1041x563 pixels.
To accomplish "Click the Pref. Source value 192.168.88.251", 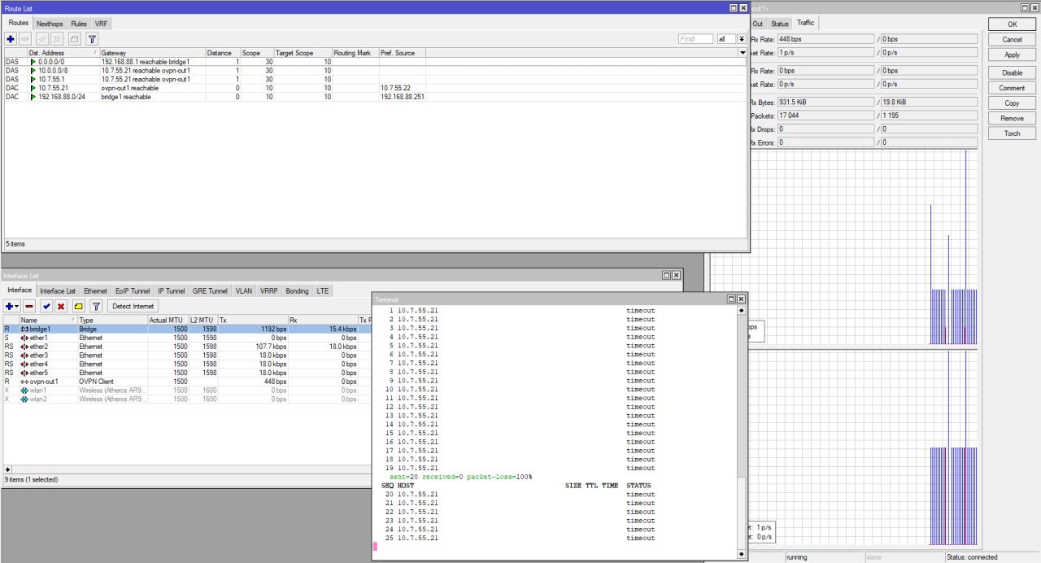I will (403, 97).
